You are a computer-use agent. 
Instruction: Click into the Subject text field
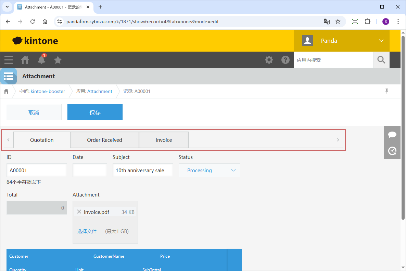click(x=142, y=170)
